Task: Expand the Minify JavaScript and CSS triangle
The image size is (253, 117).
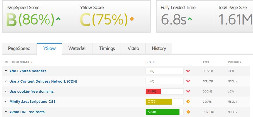Action: tap(6, 102)
